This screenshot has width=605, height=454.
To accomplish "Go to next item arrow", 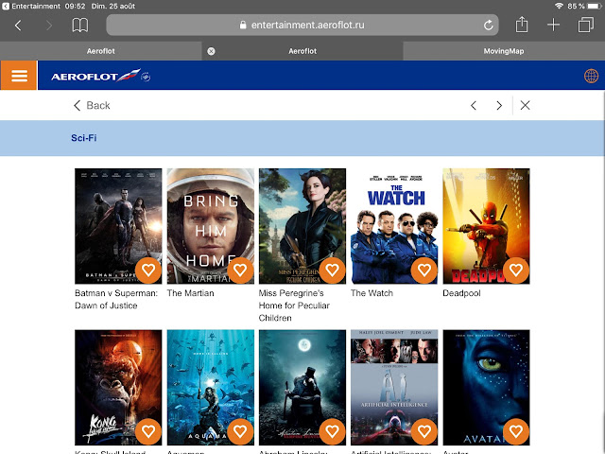I will (x=499, y=105).
